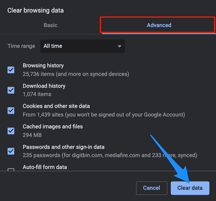Click the Cached images and files label
Screen dimensions: 216x201
coord(53,127)
